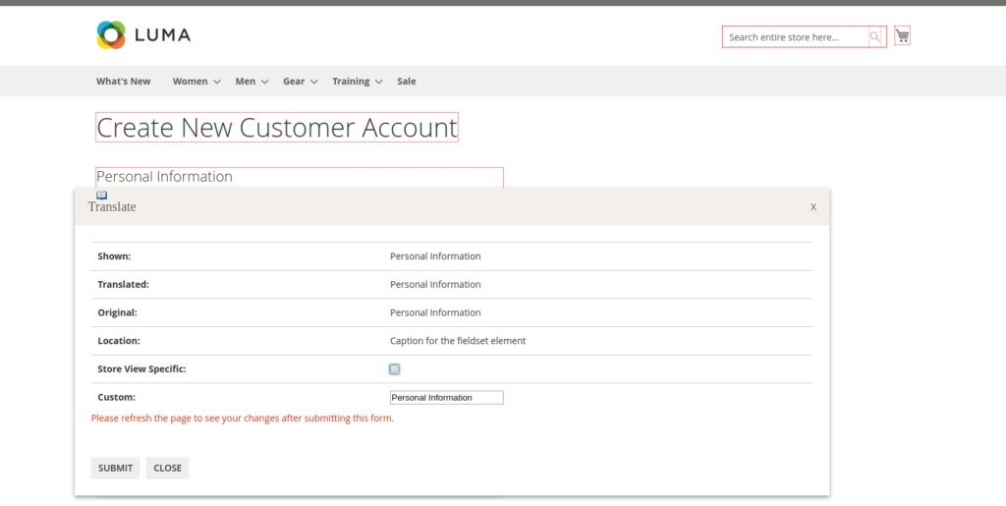This screenshot has height=506, width=1006.
Task: Expand the Women menu chevron
Action: (216, 82)
